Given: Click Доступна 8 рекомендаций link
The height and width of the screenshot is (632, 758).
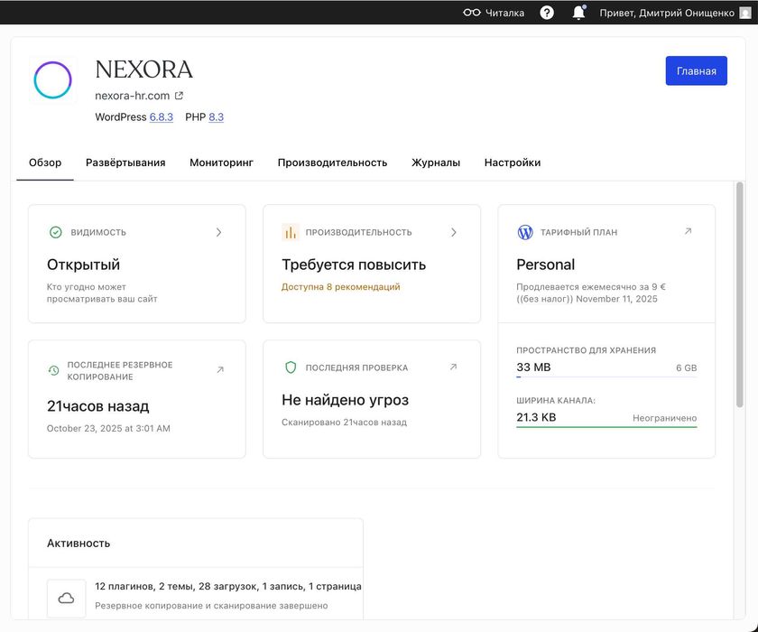Looking at the screenshot, I should (341, 287).
